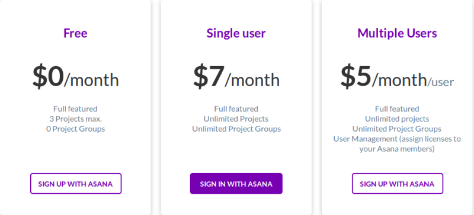Click the $0/month price
The height and width of the screenshot is (215, 474).
(x=76, y=77)
